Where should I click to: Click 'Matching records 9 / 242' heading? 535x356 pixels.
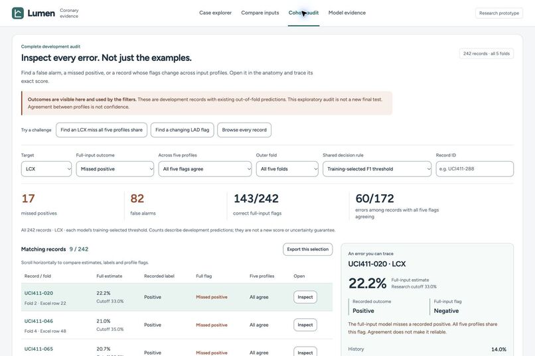pyautogui.click(x=54, y=249)
